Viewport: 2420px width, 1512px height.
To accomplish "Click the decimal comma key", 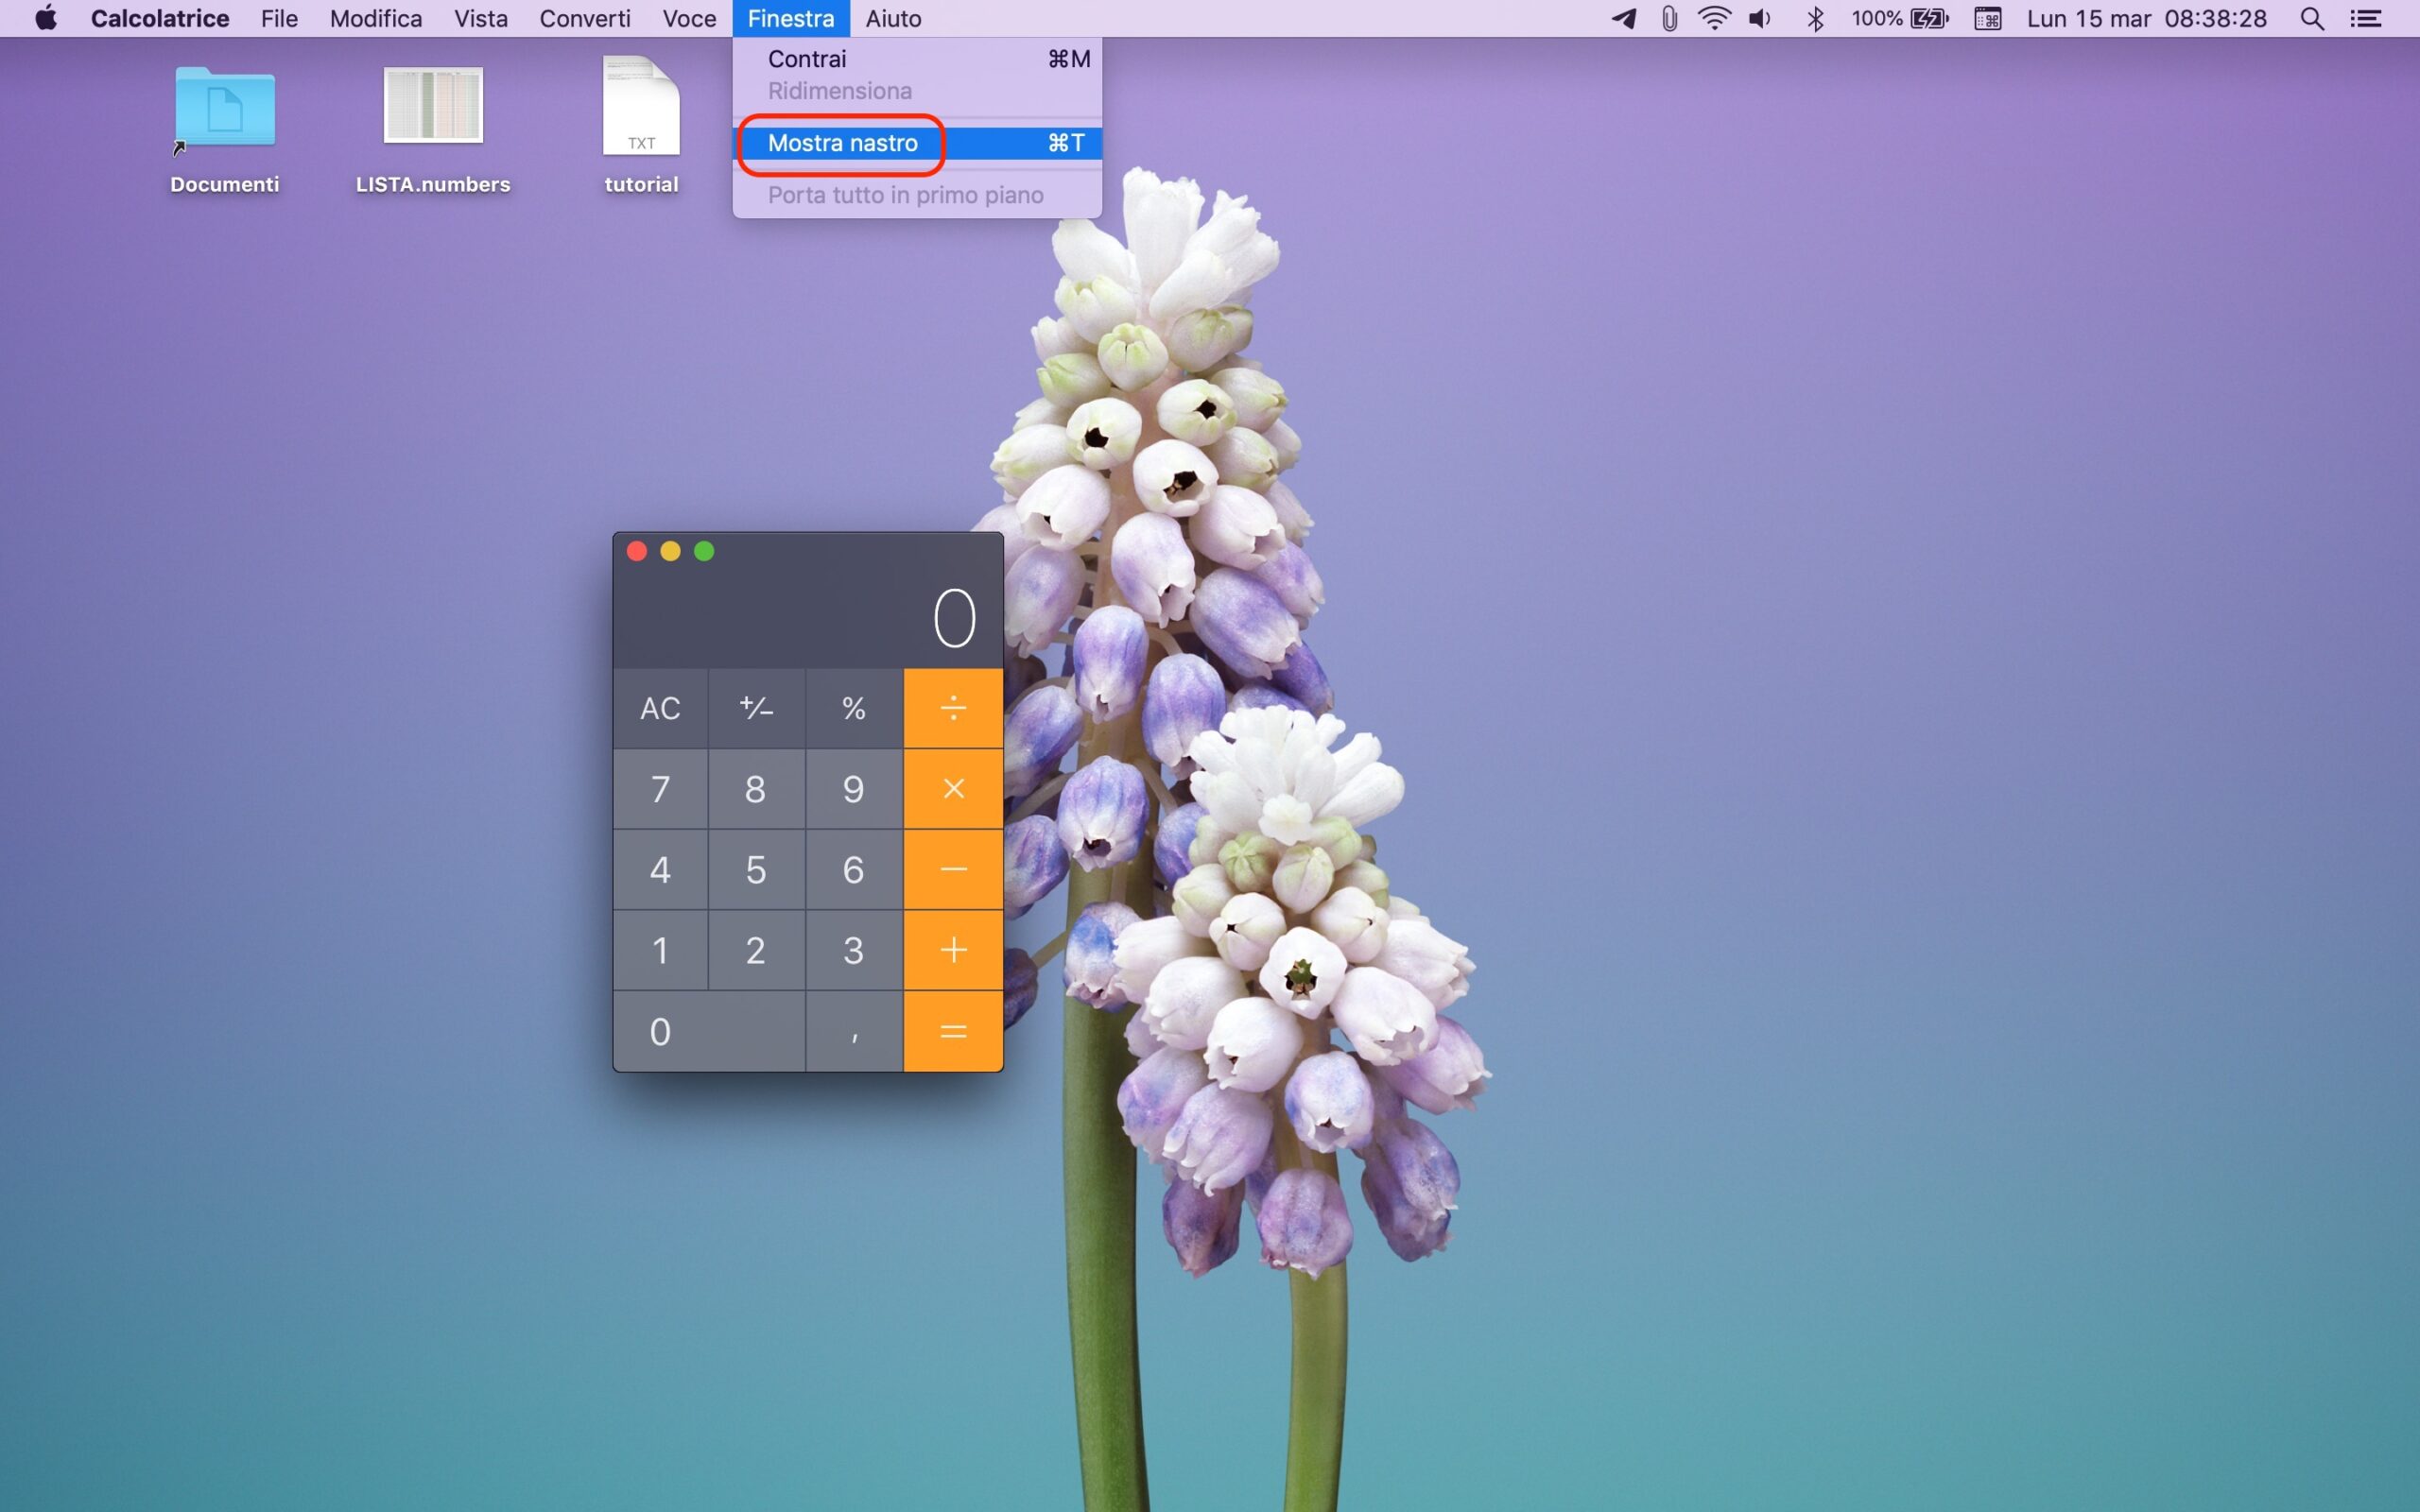I will [853, 1031].
